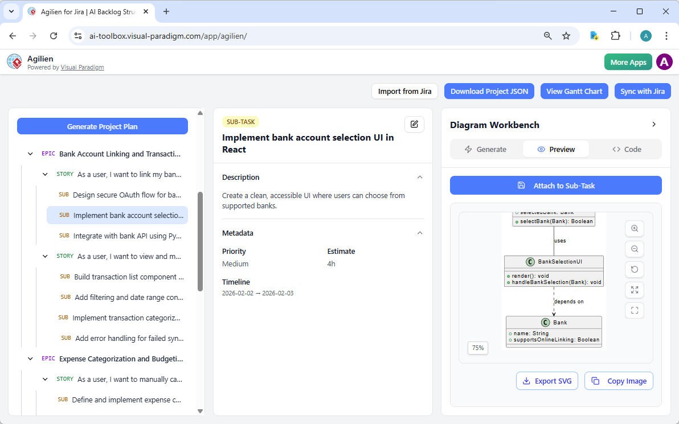
Task: Edit the sub-task using the pencil icon
Action: 414,124
